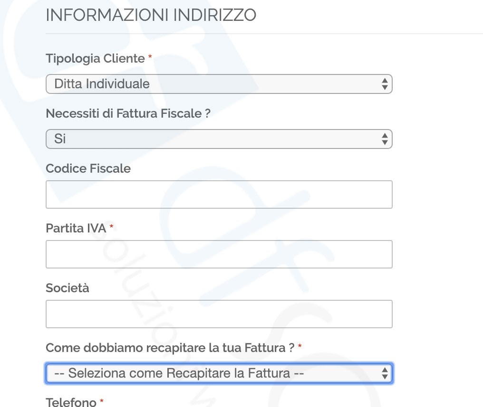483x407 pixels.
Task: Click the INFORMAZIONI INDIRIZZO heading
Action: [x=151, y=15]
